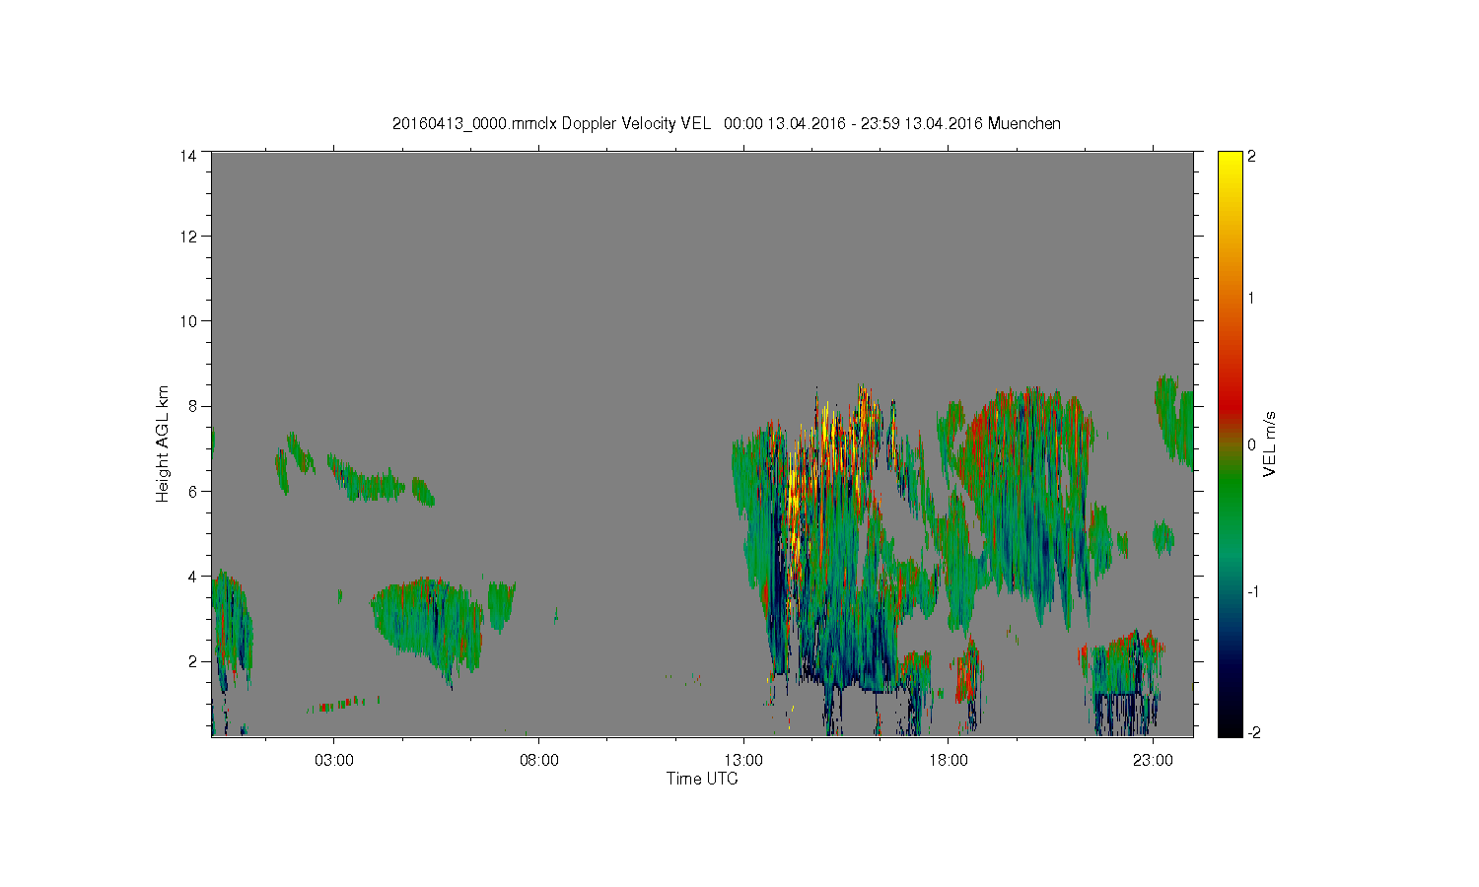Select the 08:00 time tick label

pos(539,761)
